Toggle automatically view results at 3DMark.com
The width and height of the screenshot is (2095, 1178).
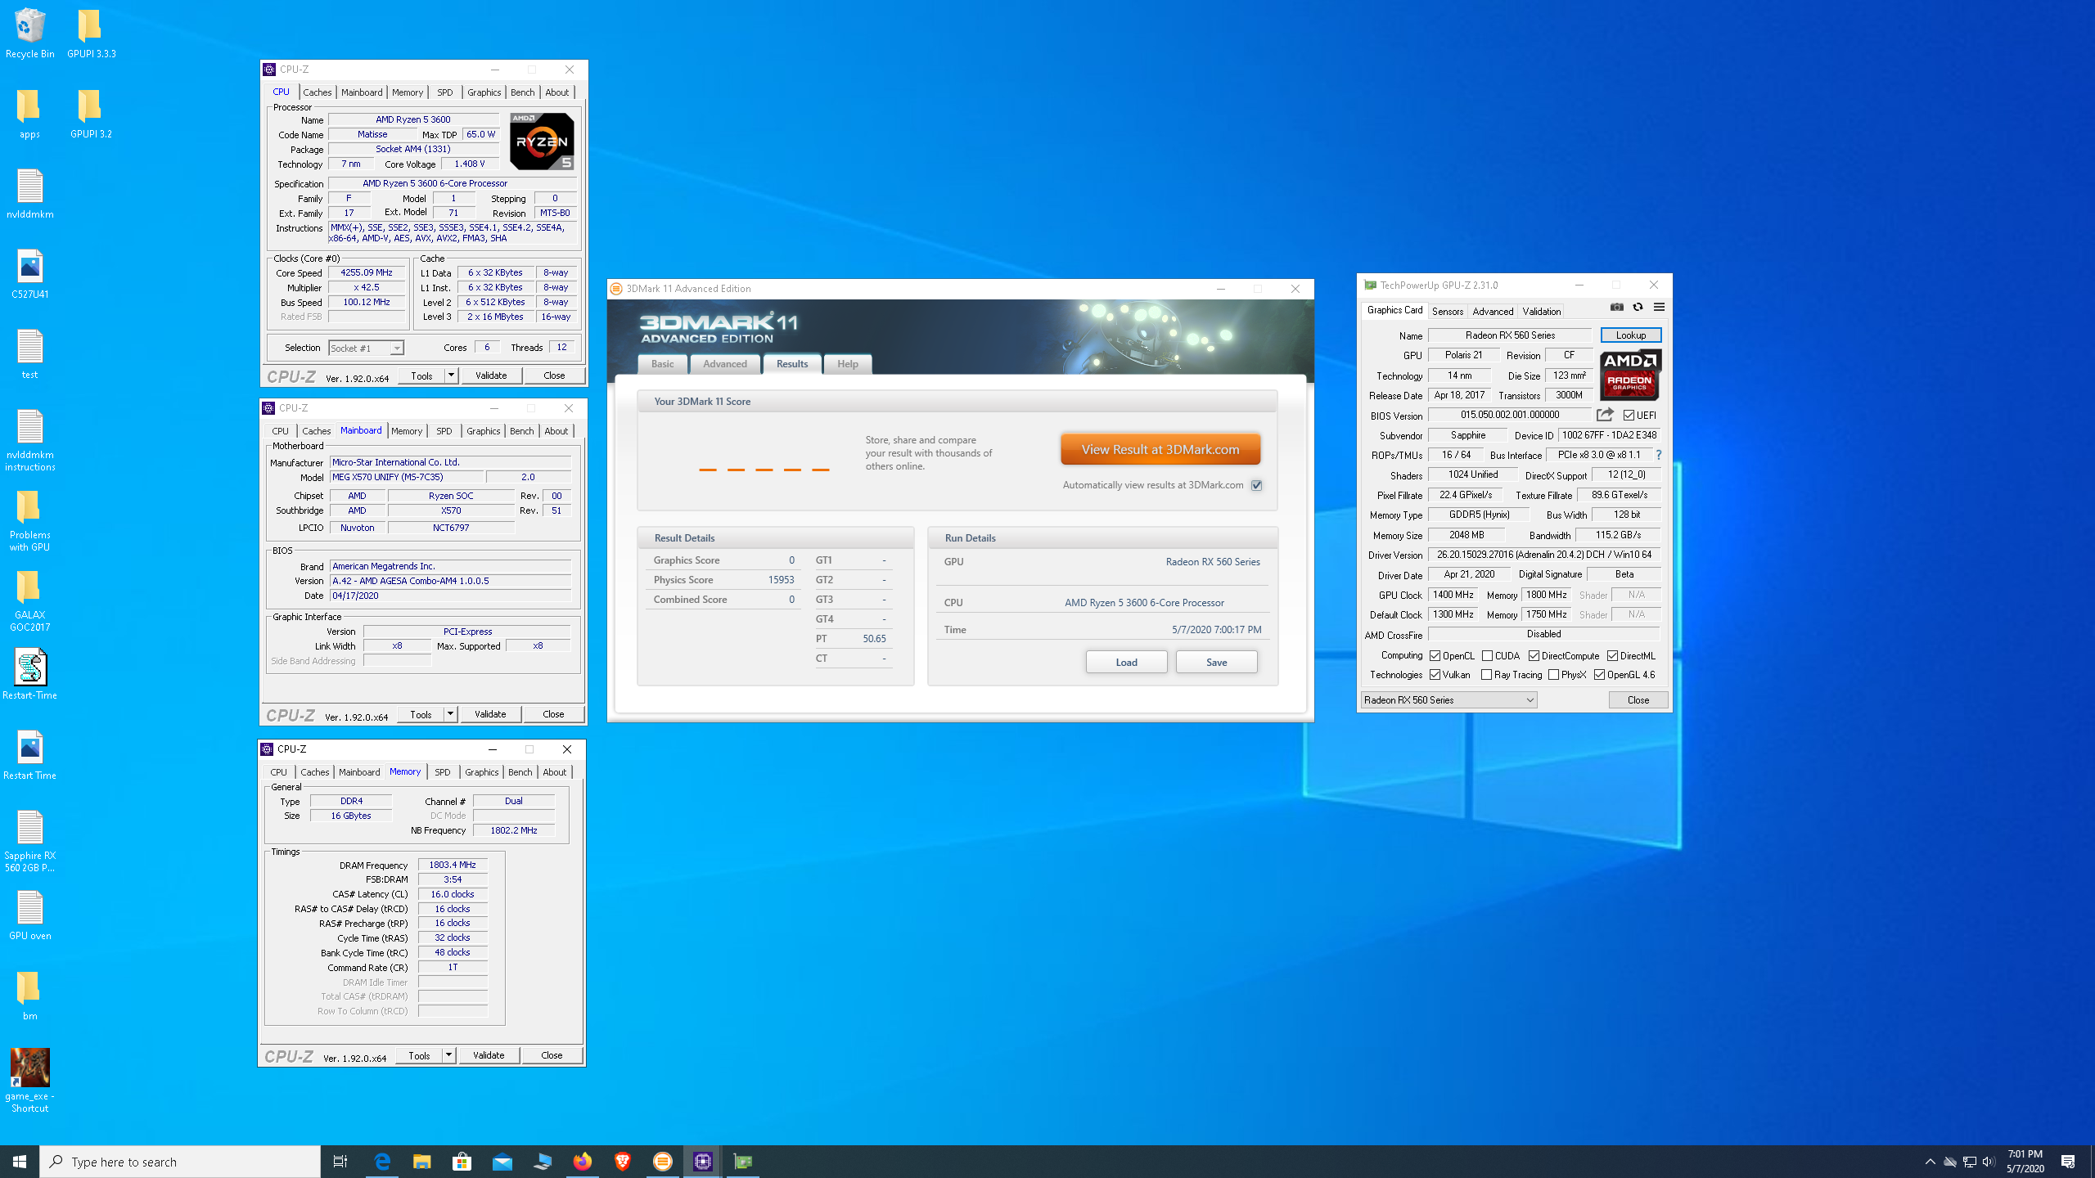pyautogui.click(x=1256, y=485)
